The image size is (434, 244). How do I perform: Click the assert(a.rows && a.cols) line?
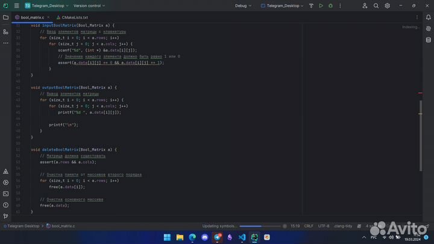click(x=68, y=162)
